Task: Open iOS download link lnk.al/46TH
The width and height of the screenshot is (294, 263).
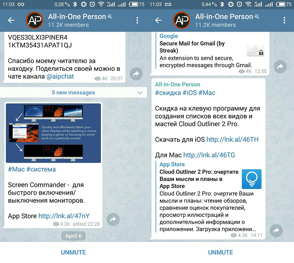Action: click(x=232, y=139)
